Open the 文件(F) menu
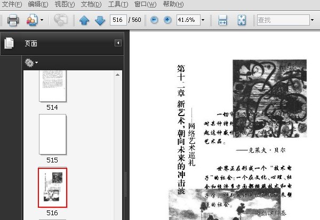 coord(12,4)
